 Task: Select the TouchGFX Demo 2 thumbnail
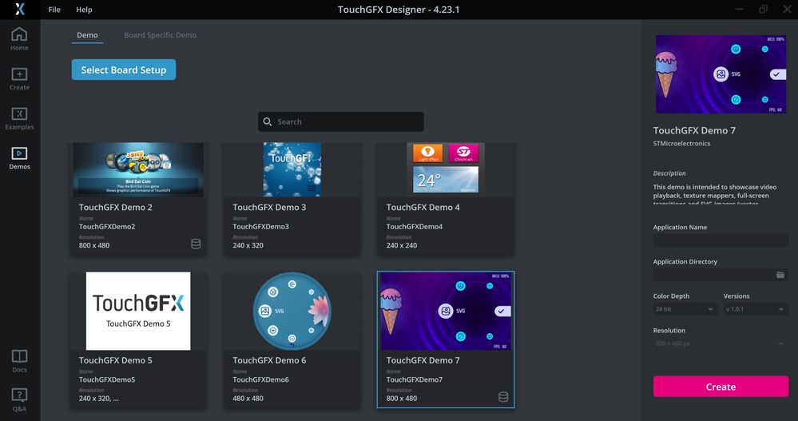(x=138, y=169)
